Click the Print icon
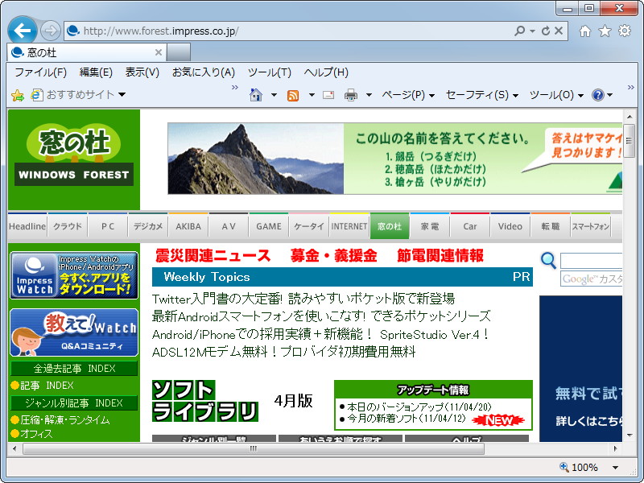This screenshot has height=483, width=644. tap(351, 95)
